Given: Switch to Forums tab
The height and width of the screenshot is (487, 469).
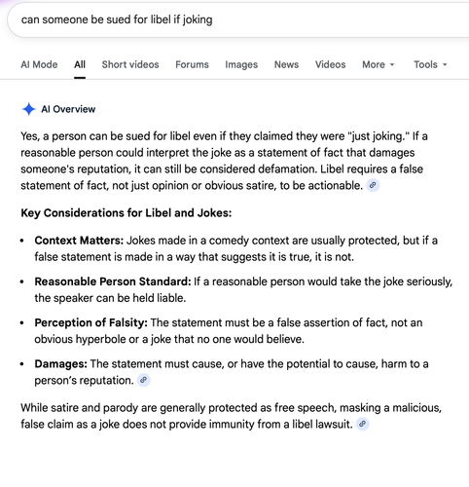Looking at the screenshot, I should [192, 64].
